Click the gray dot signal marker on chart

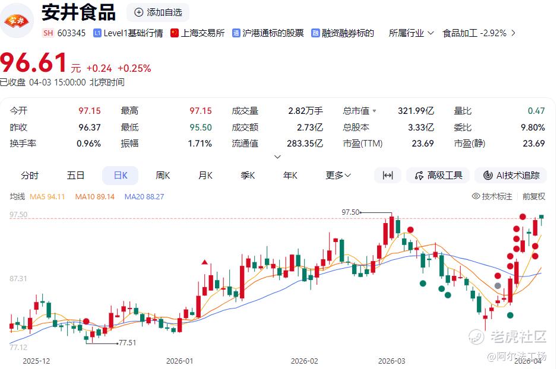click(x=498, y=285)
